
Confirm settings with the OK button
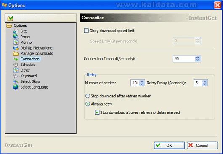point(169,146)
